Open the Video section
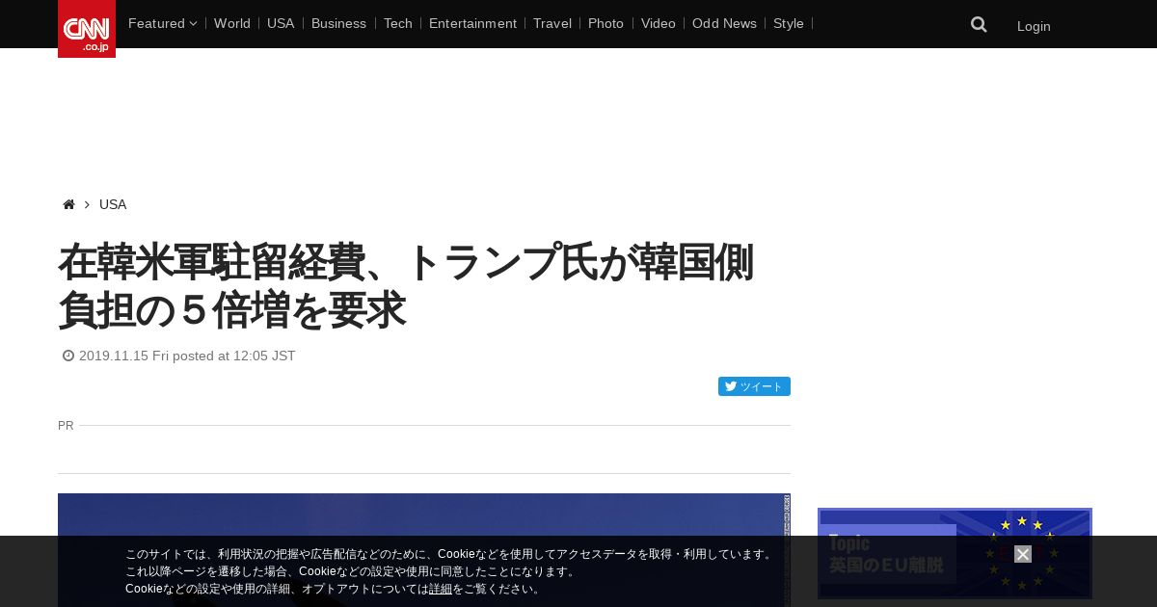1157x607 pixels. pos(659,23)
